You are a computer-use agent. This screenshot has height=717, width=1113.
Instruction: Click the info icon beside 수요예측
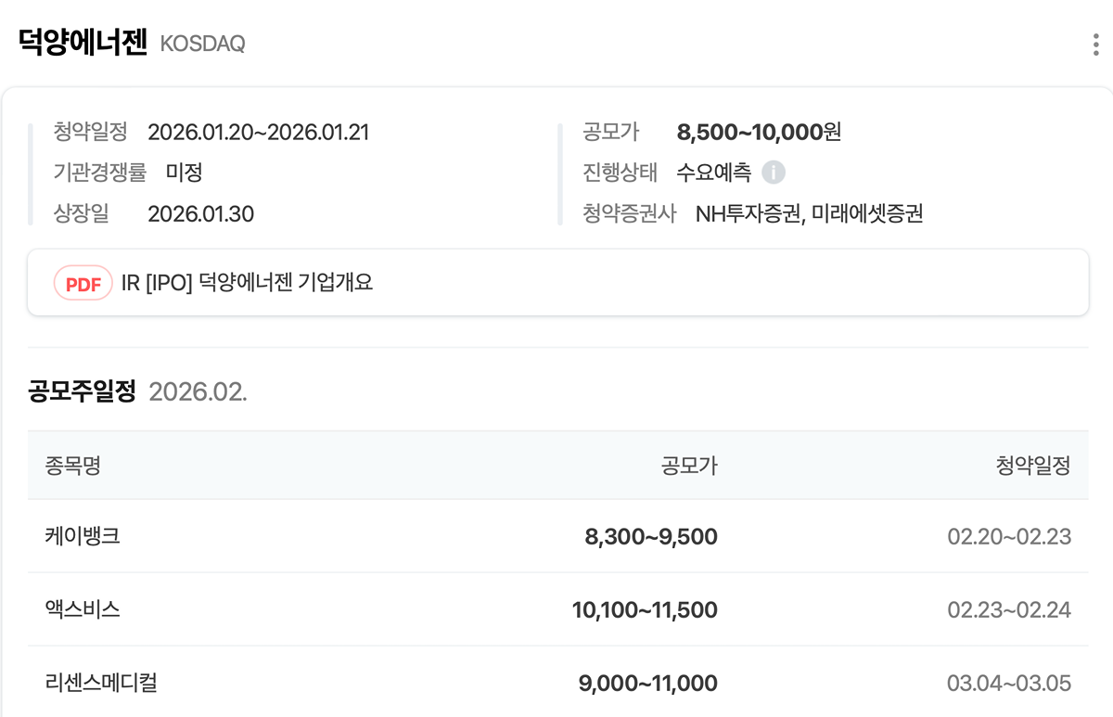pyautogui.click(x=774, y=173)
